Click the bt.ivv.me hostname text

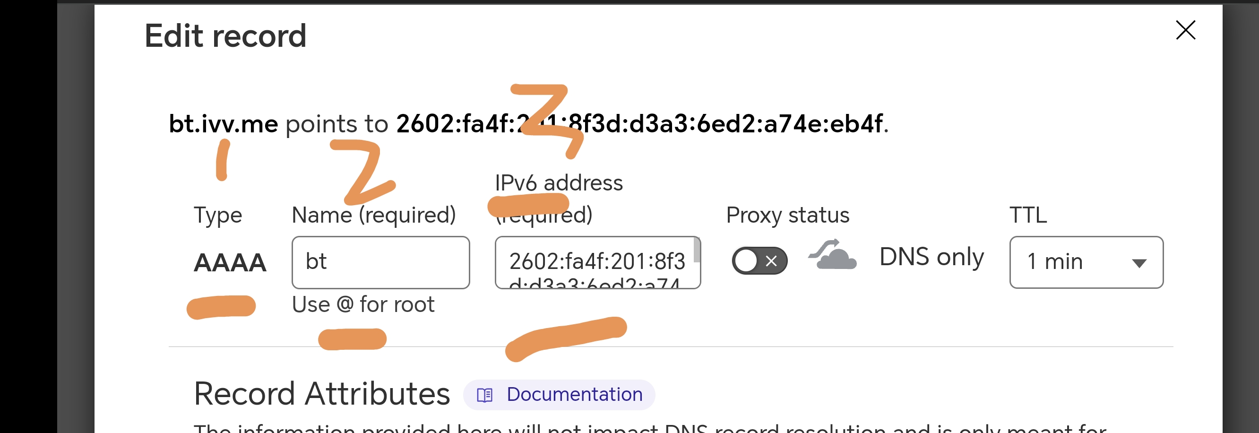[224, 124]
